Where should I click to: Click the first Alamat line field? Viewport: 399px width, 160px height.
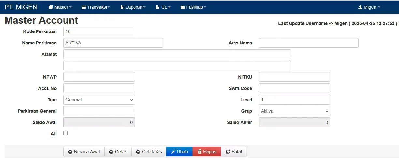[177, 54]
